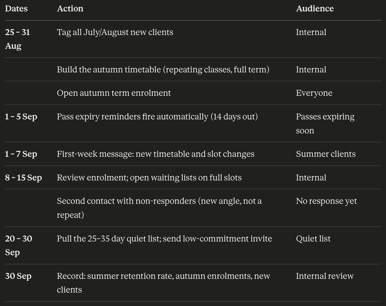Click 'Tag all July/August new clients' text
386x306 pixels.
[x=115, y=32]
